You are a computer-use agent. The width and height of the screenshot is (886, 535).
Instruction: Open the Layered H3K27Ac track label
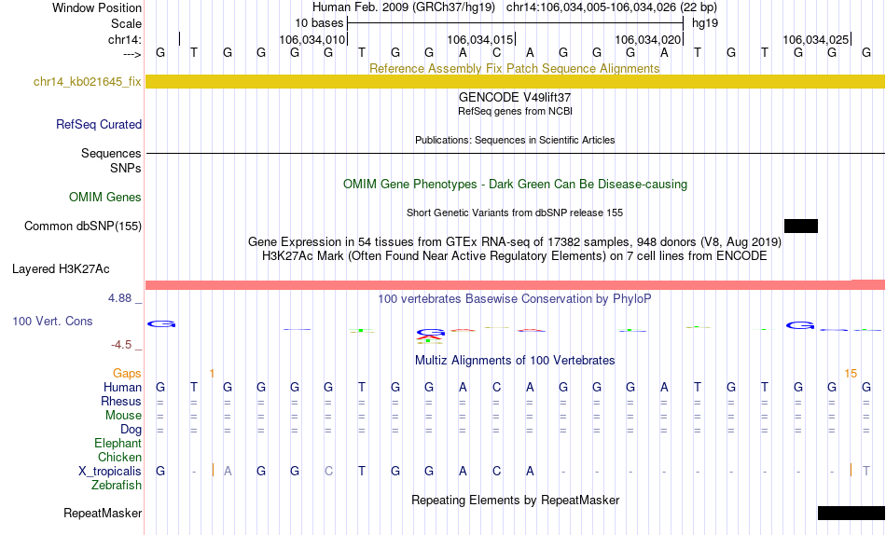(61, 269)
